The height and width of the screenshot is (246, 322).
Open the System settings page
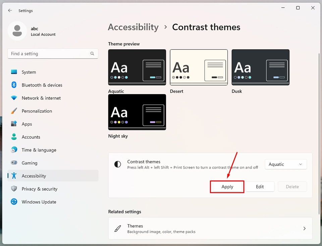pos(53,72)
